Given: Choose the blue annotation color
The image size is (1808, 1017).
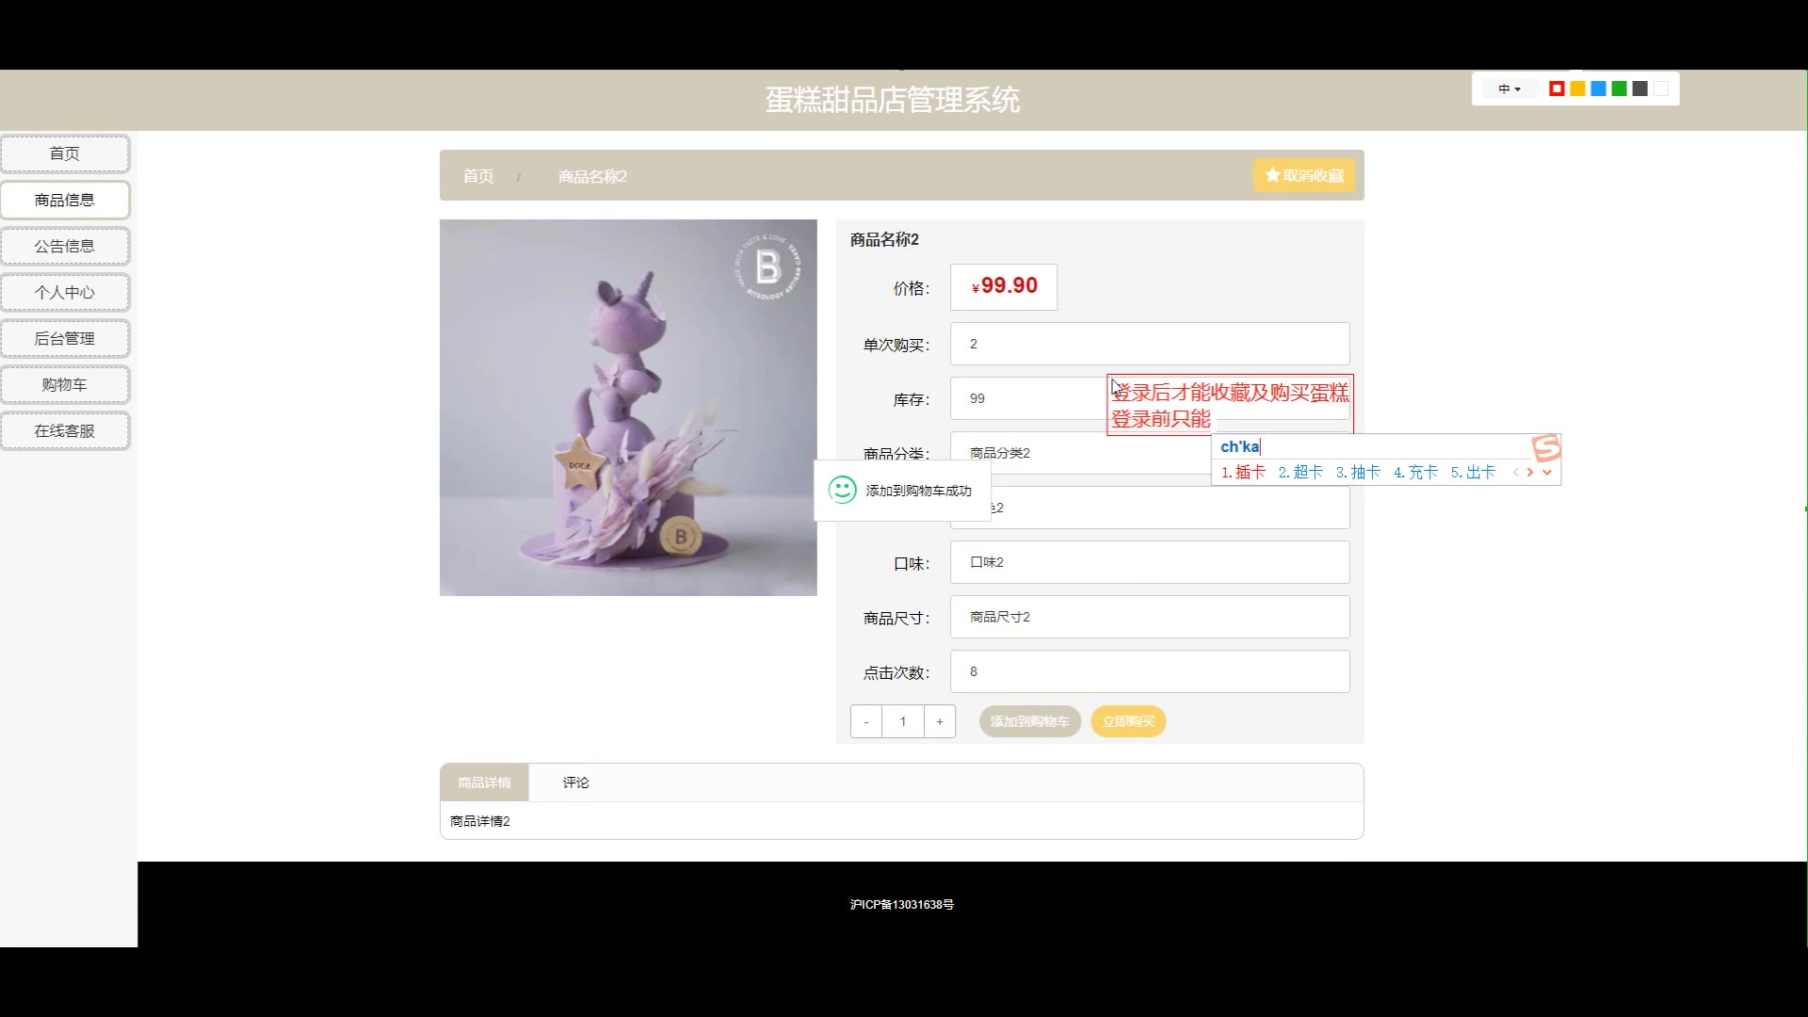Looking at the screenshot, I should [1598, 89].
